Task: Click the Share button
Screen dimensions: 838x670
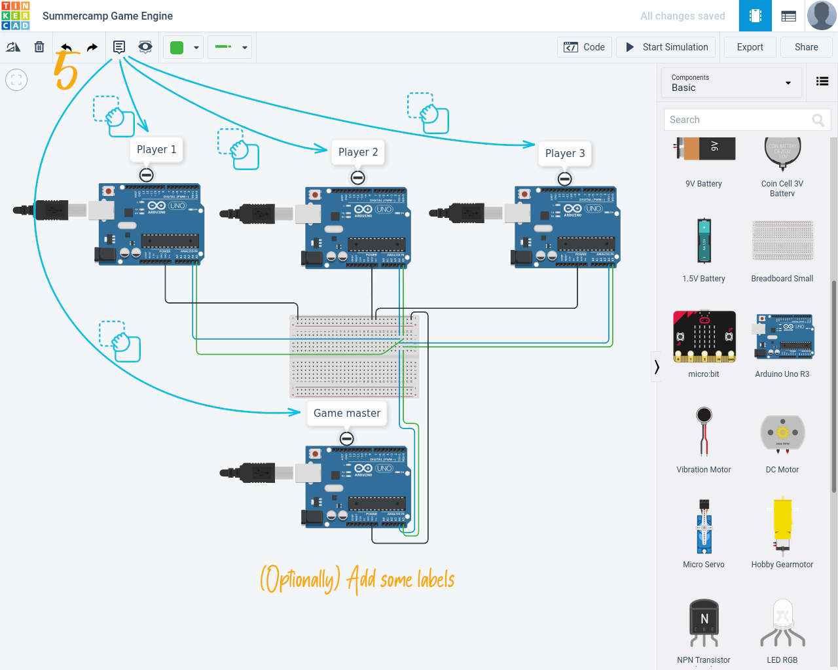Action: [807, 47]
